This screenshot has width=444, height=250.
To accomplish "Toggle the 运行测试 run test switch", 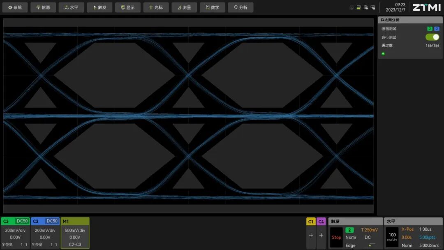I will pyautogui.click(x=432, y=37).
